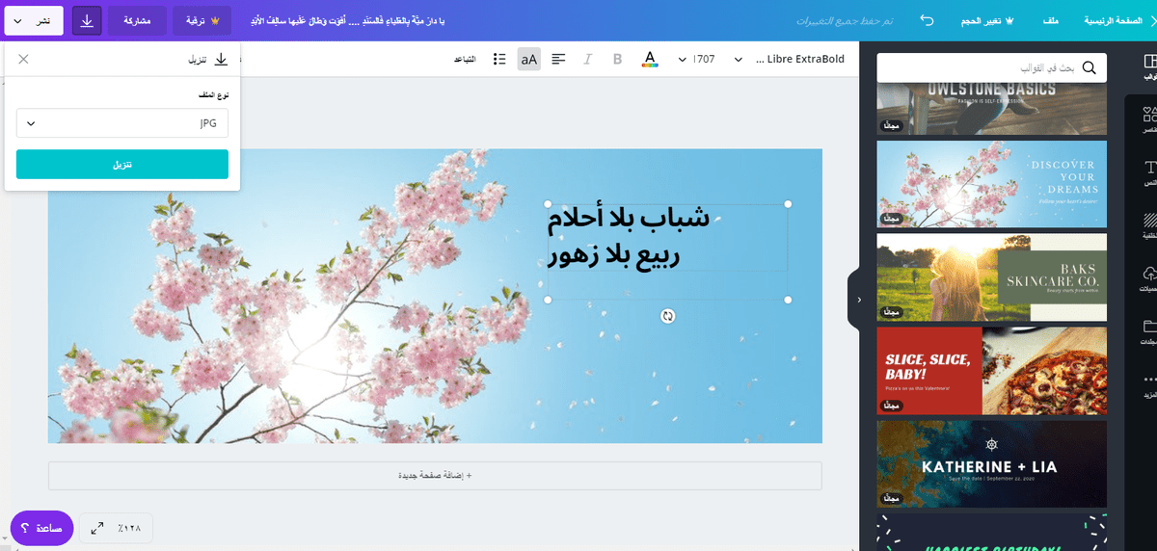Open the Uploads cloud icon panel
The image size is (1157, 551).
[1148, 279]
